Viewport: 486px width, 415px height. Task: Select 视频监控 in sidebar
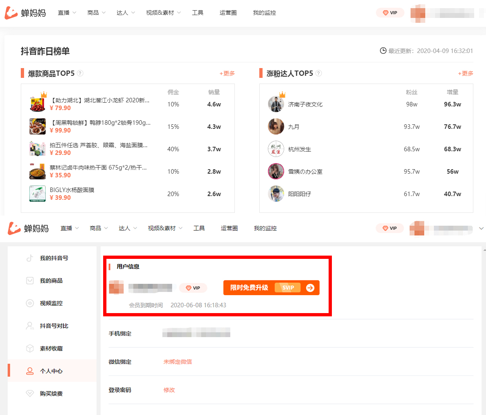click(x=51, y=303)
